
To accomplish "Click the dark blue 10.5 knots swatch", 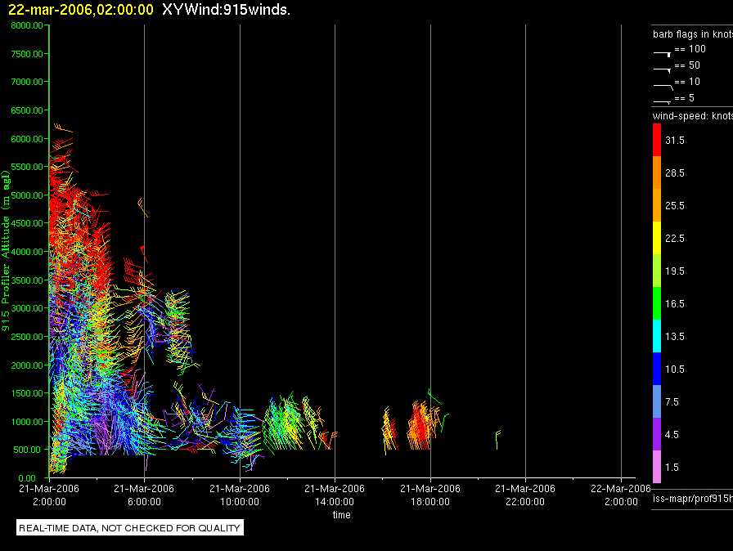I will tap(657, 369).
